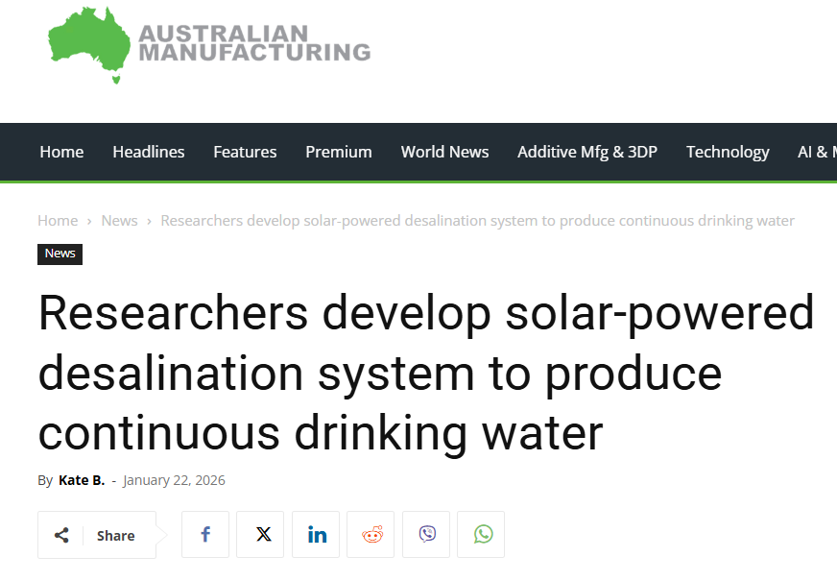View author profile of Kate B.
The width and height of the screenshot is (837, 581).
click(x=82, y=479)
